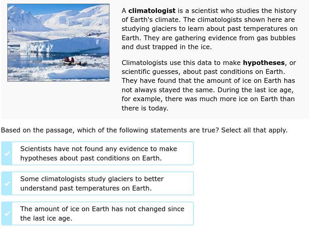Open the glacier photograph
The image size is (335, 236).
[58, 43]
